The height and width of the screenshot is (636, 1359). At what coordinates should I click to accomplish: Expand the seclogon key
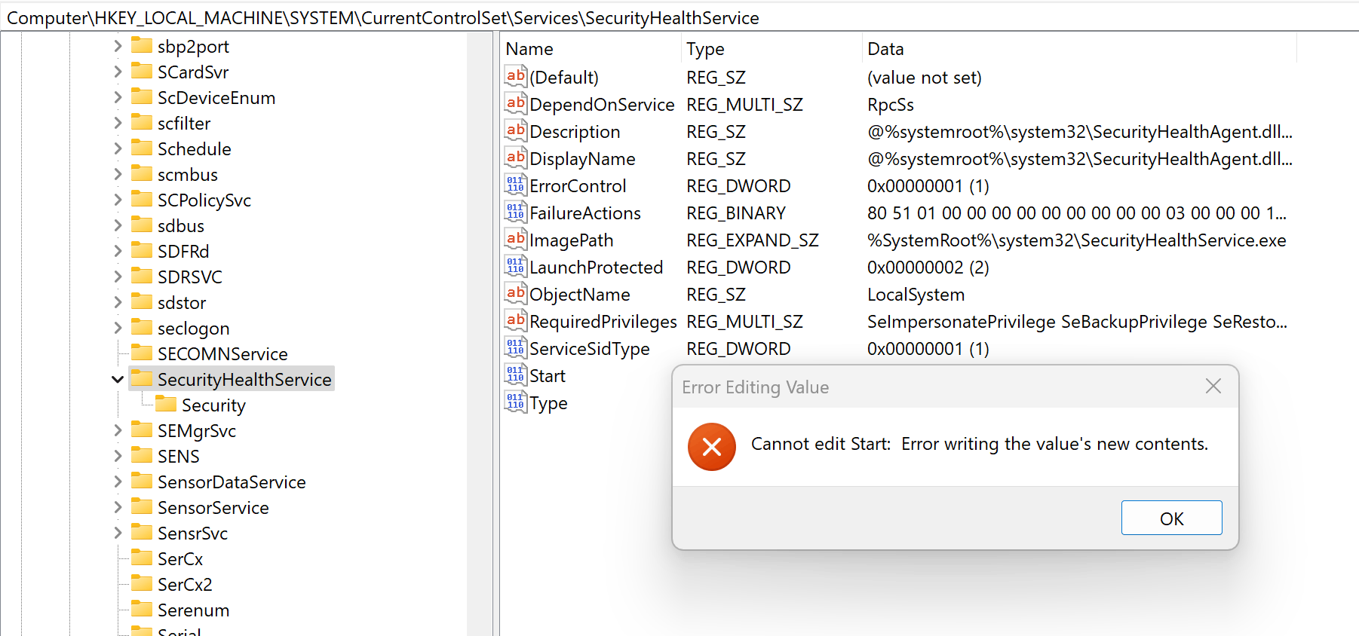point(118,328)
